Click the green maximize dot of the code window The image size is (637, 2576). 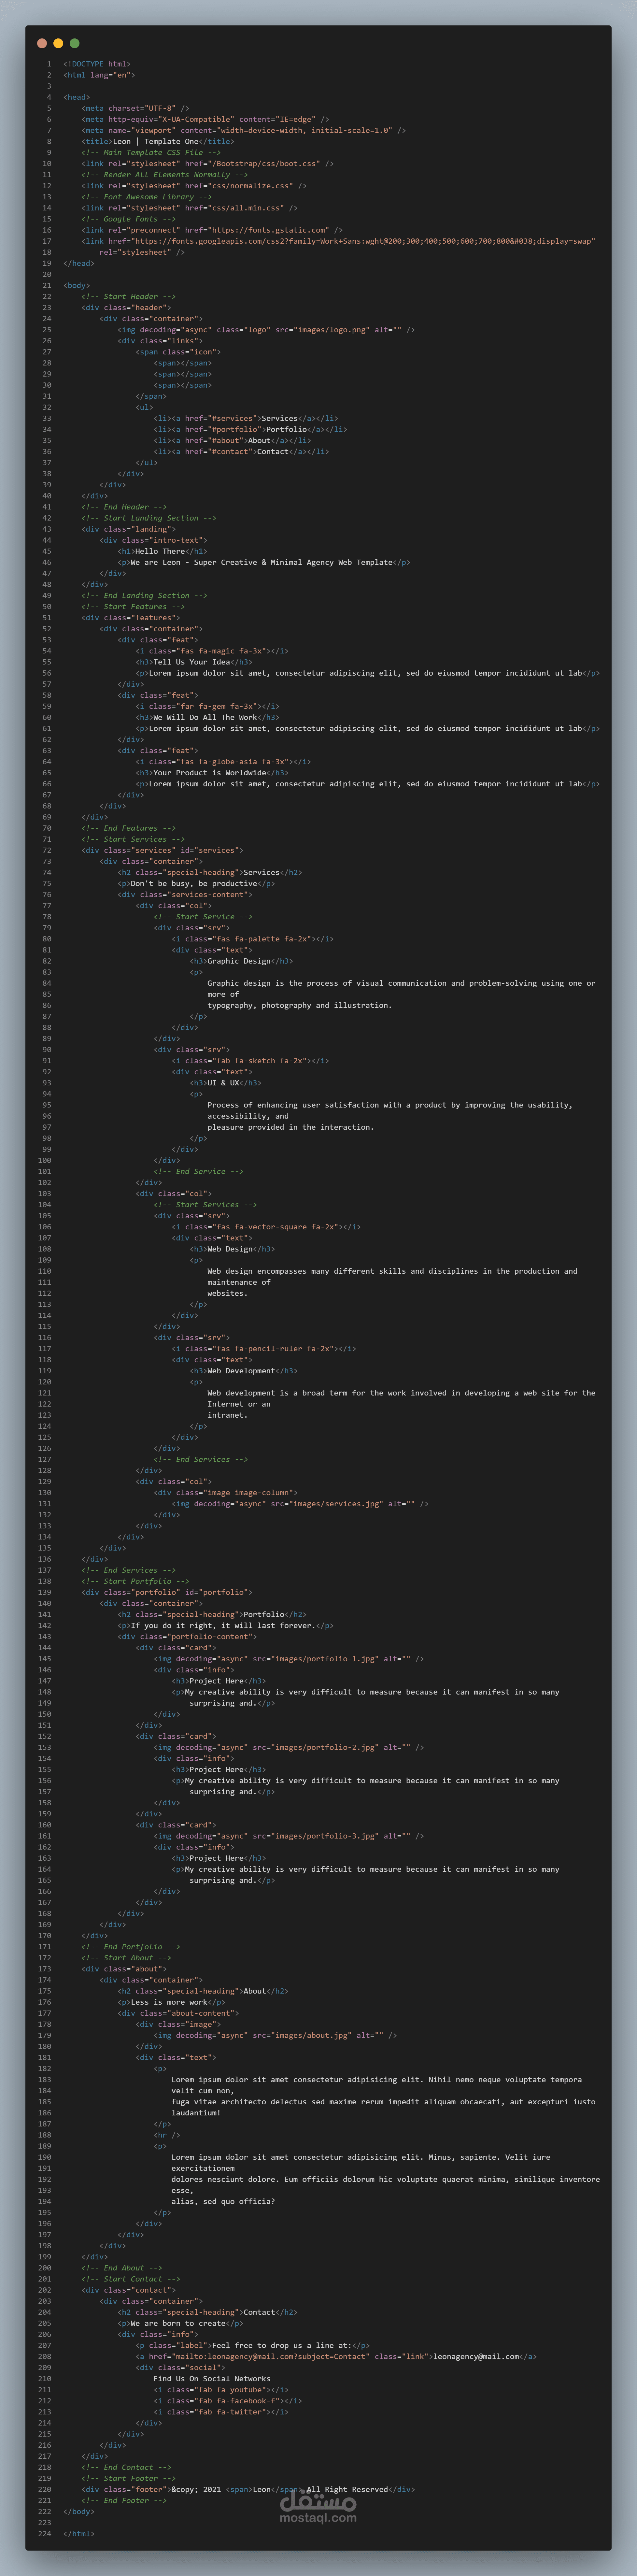(x=74, y=43)
